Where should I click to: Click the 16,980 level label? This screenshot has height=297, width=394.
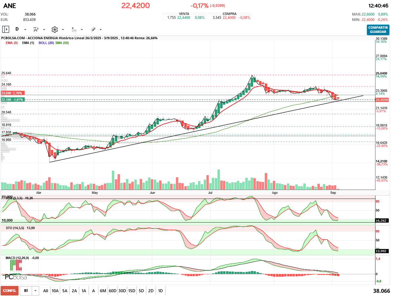tap(6, 140)
